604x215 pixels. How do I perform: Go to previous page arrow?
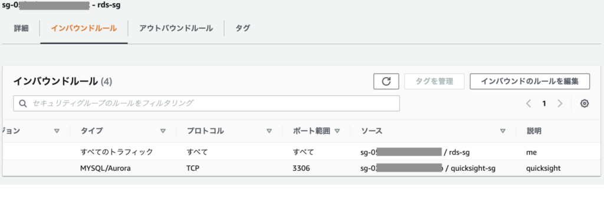point(529,104)
